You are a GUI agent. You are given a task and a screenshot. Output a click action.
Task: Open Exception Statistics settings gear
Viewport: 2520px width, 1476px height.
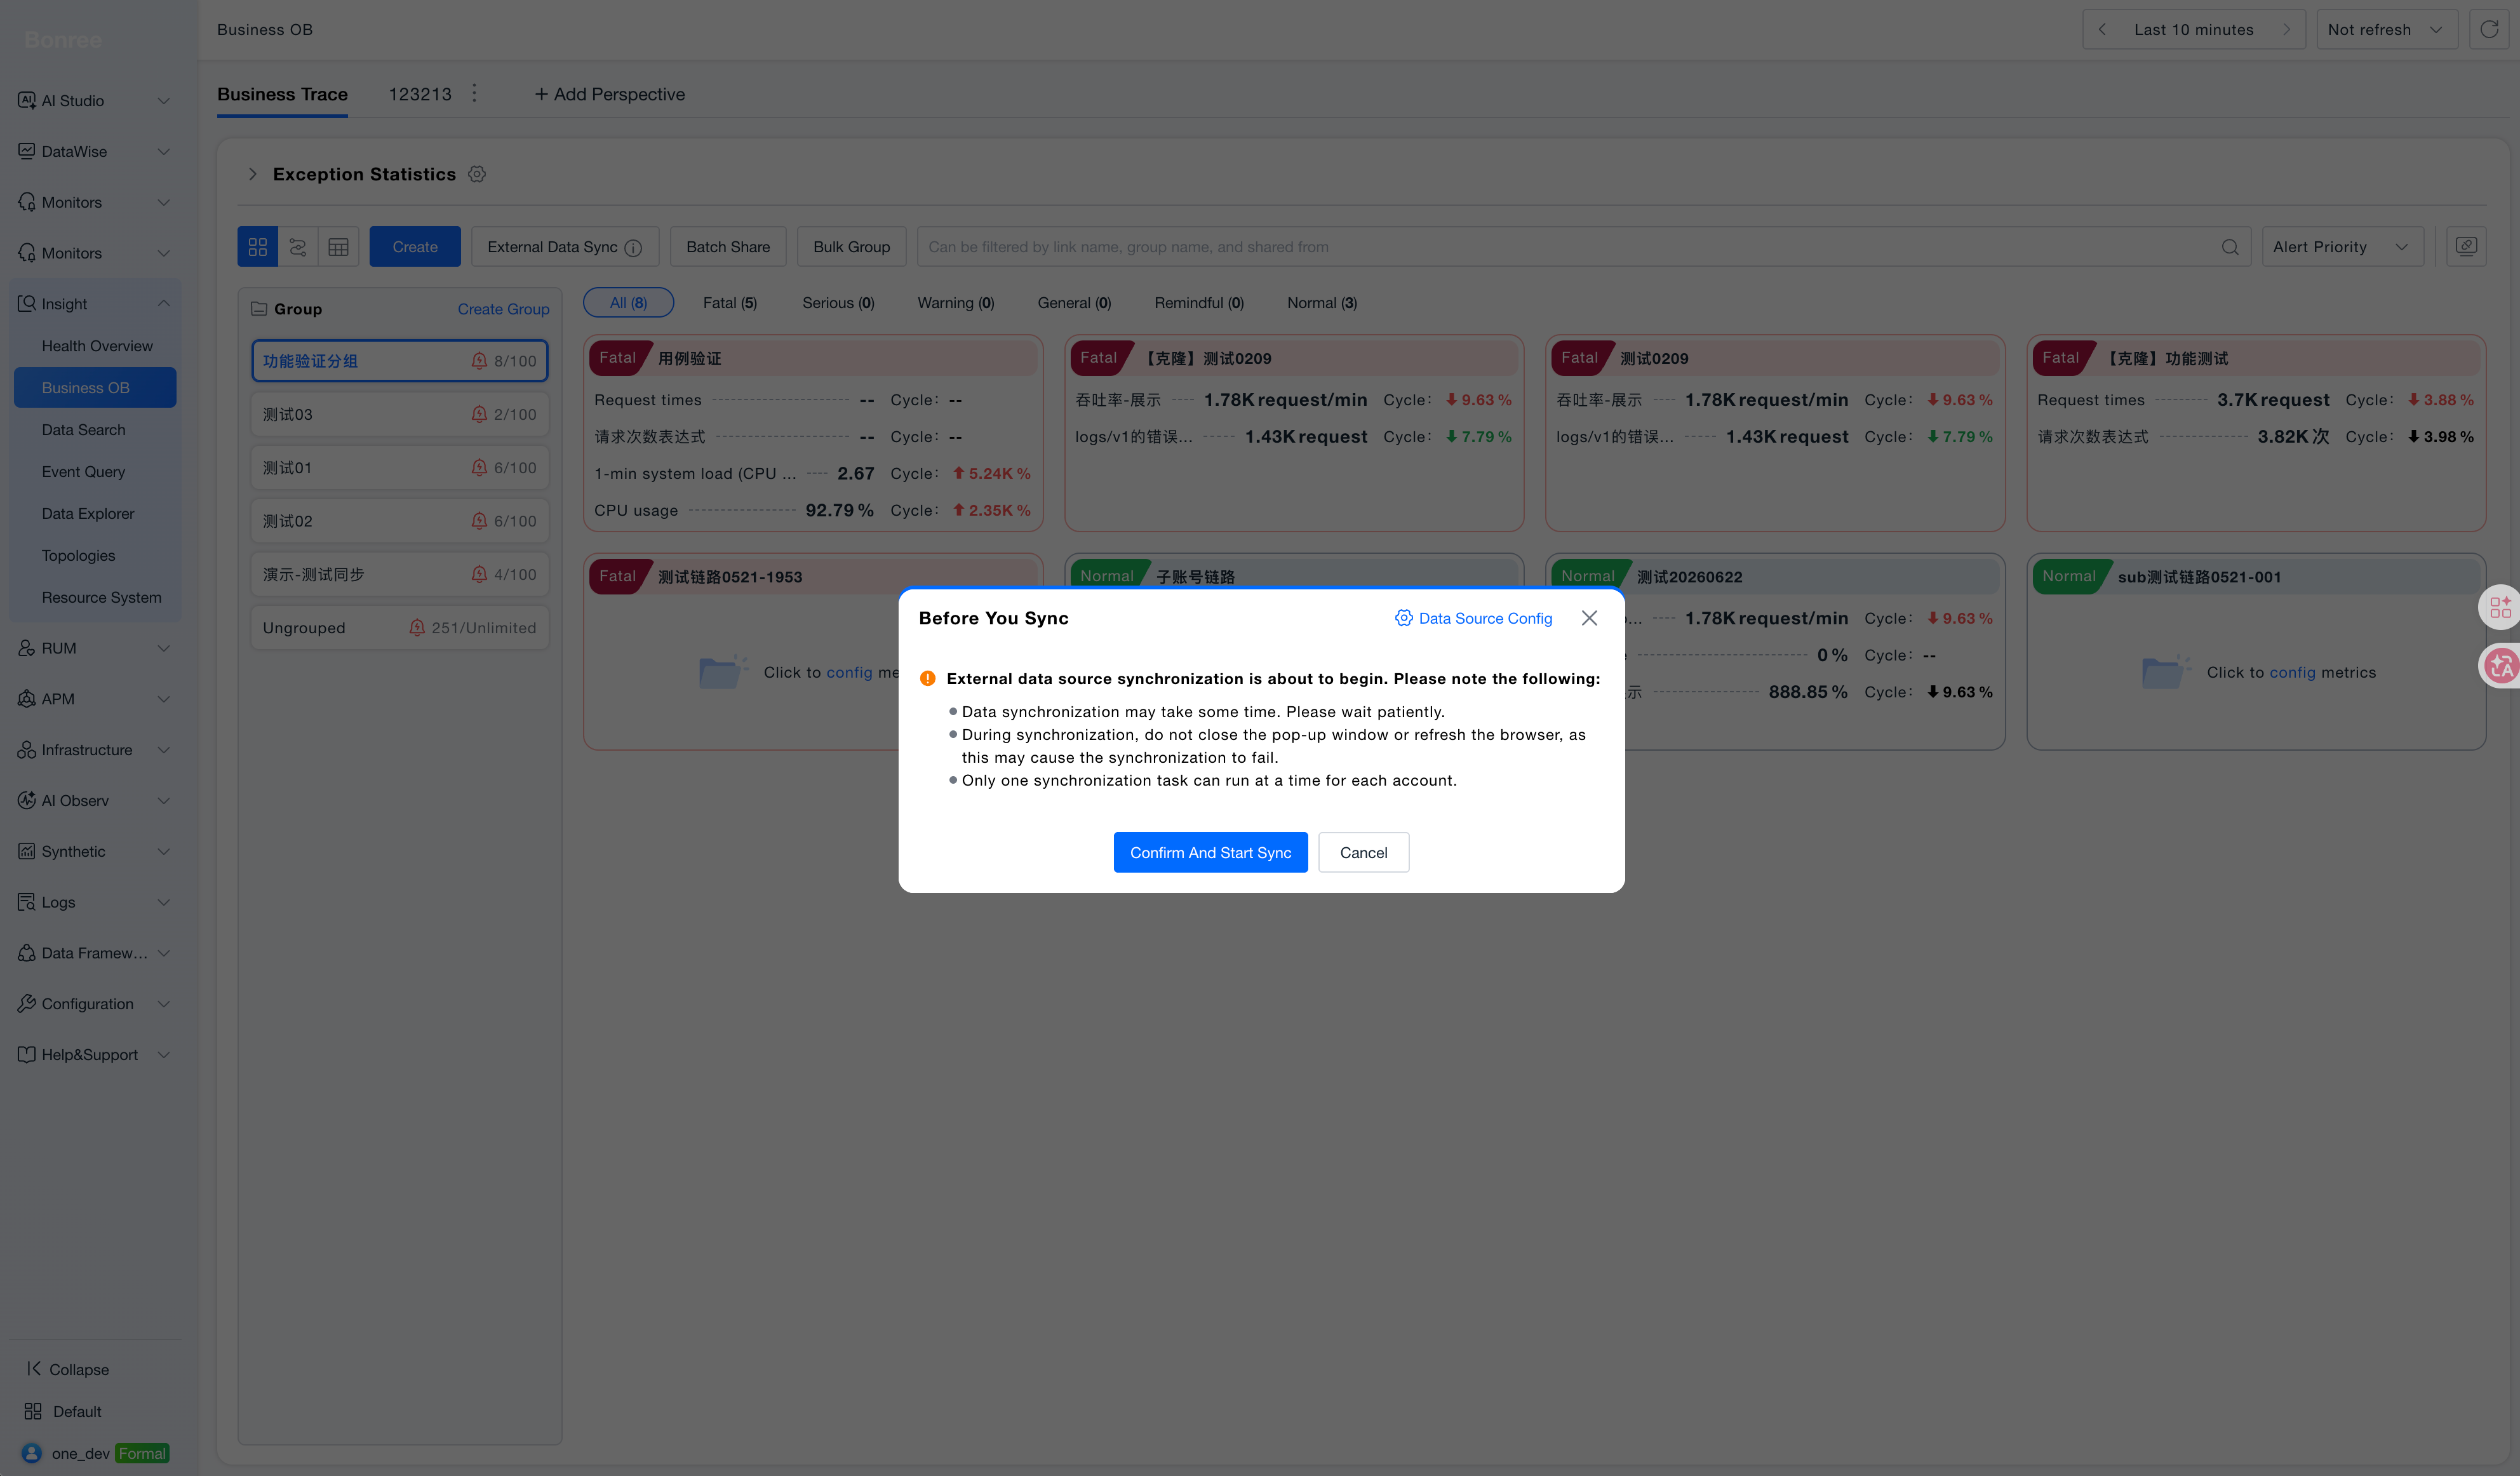pos(477,174)
